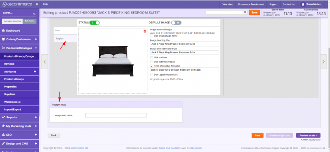Toggle the DEFAULT IMAGE switch
This screenshot has width=330, height=152.
tap(176, 23)
